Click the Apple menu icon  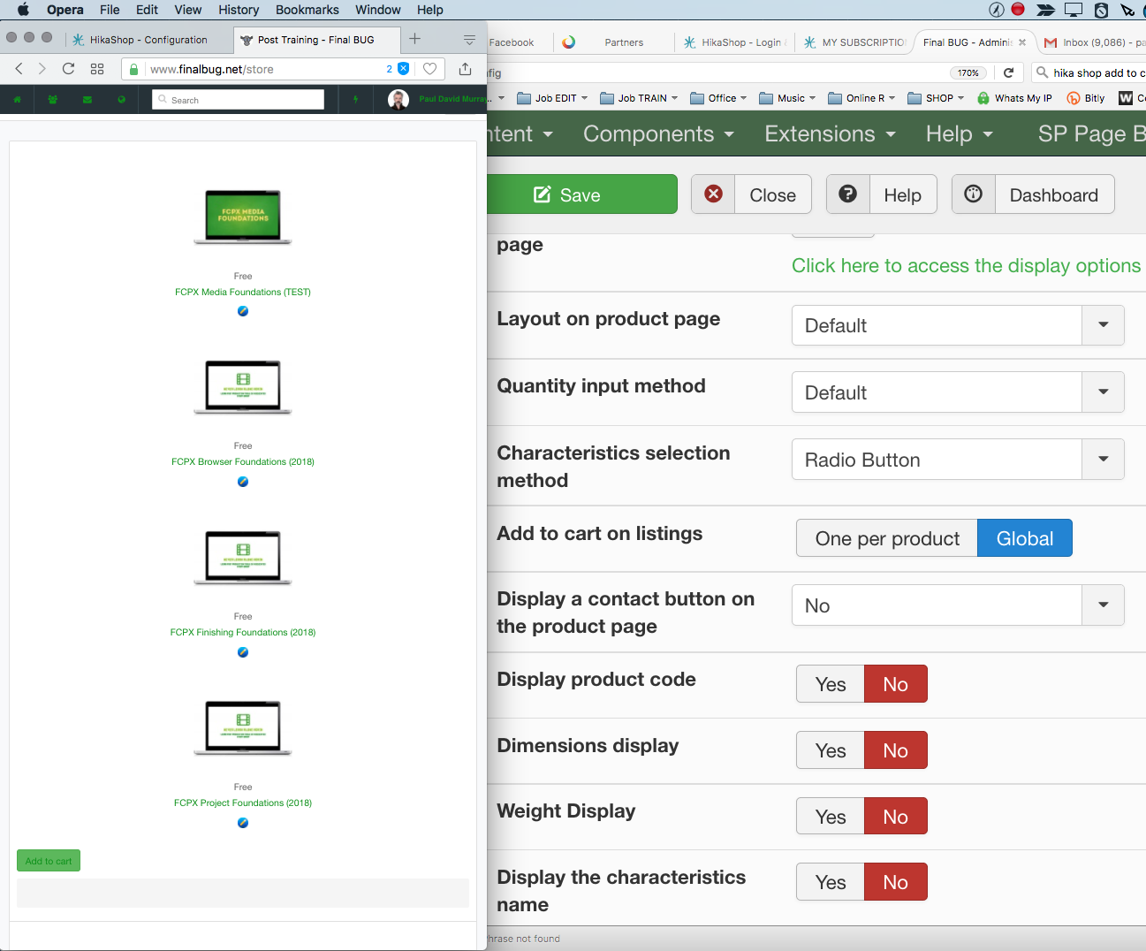tap(23, 10)
